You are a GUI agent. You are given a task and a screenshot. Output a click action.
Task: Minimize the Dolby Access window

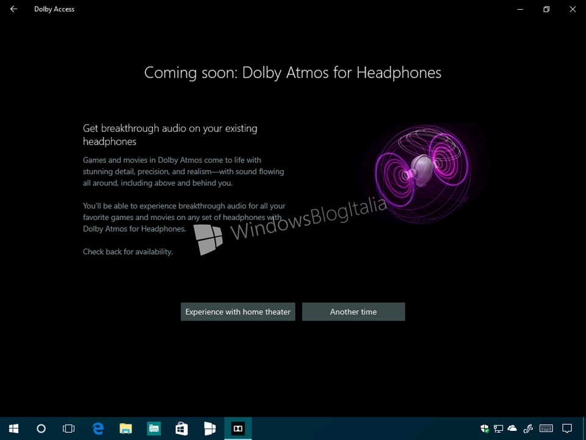520,9
